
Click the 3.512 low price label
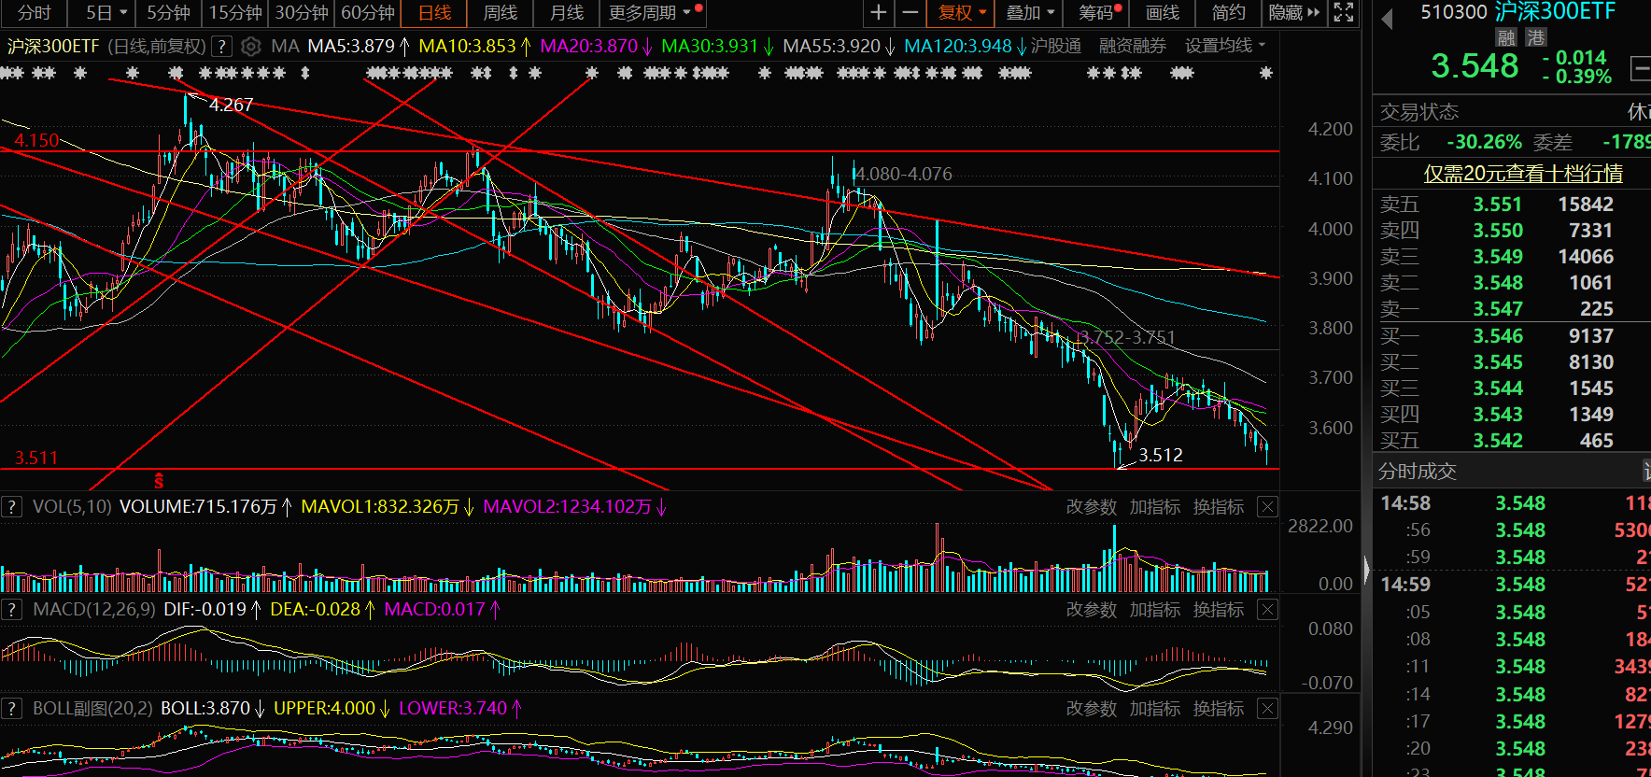1161,455
